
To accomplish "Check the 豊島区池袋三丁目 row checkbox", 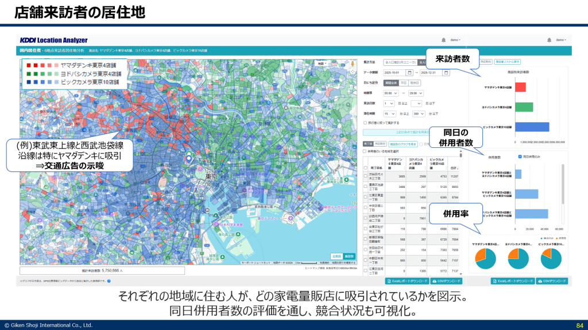I will point(366,186).
